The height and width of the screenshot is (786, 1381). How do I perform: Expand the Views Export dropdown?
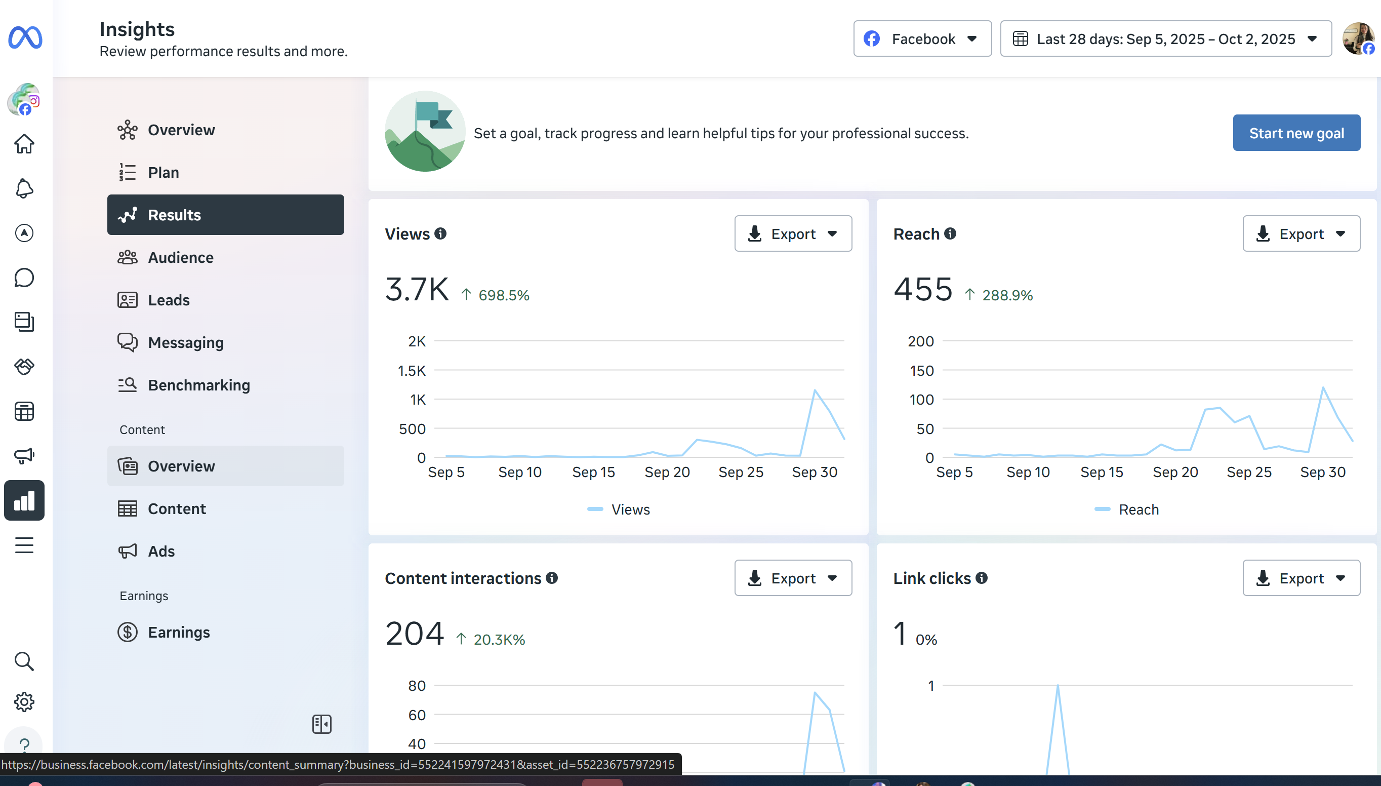pyautogui.click(x=793, y=234)
